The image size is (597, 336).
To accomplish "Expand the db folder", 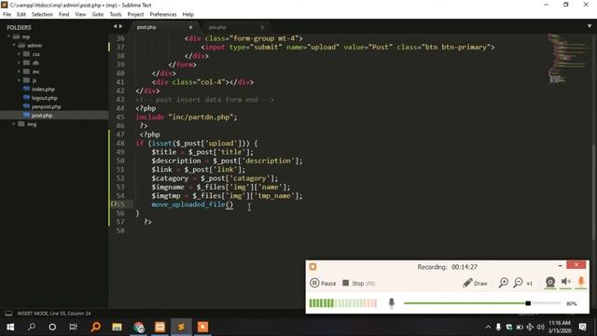I will click(19, 63).
